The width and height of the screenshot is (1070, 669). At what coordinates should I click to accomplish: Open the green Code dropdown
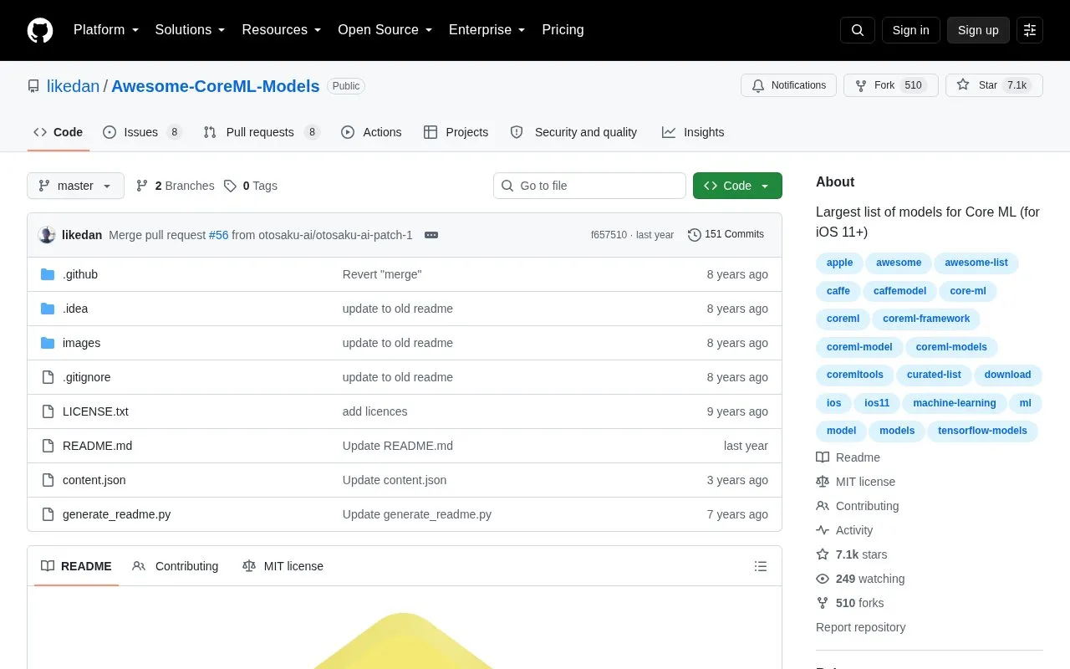tap(737, 186)
